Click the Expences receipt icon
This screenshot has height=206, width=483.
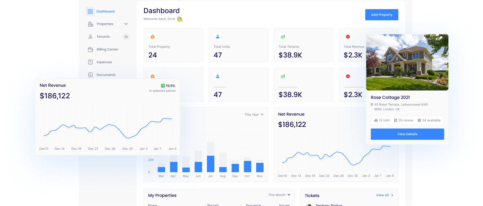pos(90,62)
